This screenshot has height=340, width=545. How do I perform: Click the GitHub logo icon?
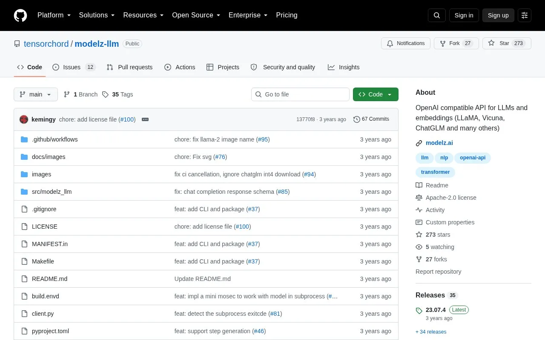click(x=20, y=15)
